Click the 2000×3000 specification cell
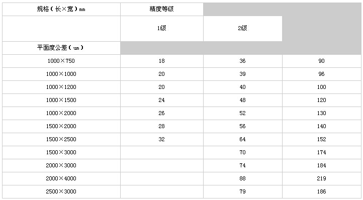 click(x=61, y=165)
